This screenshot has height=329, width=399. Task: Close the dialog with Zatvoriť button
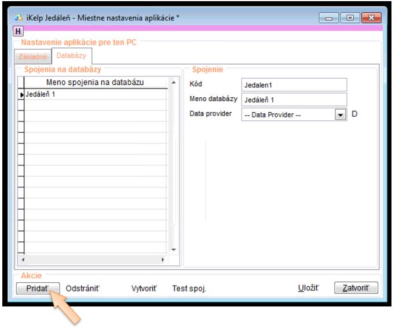coord(357,287)
